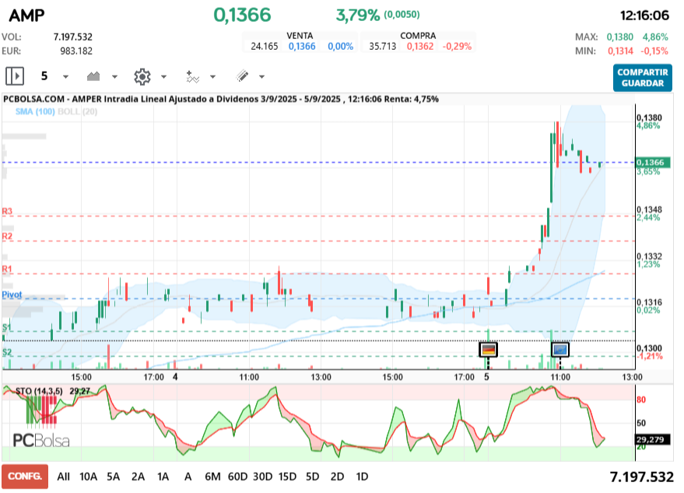This screenshot has height=493, width=684.
Task: Click the VENTA volume 24.165
Action: click(x=265, y=46)
